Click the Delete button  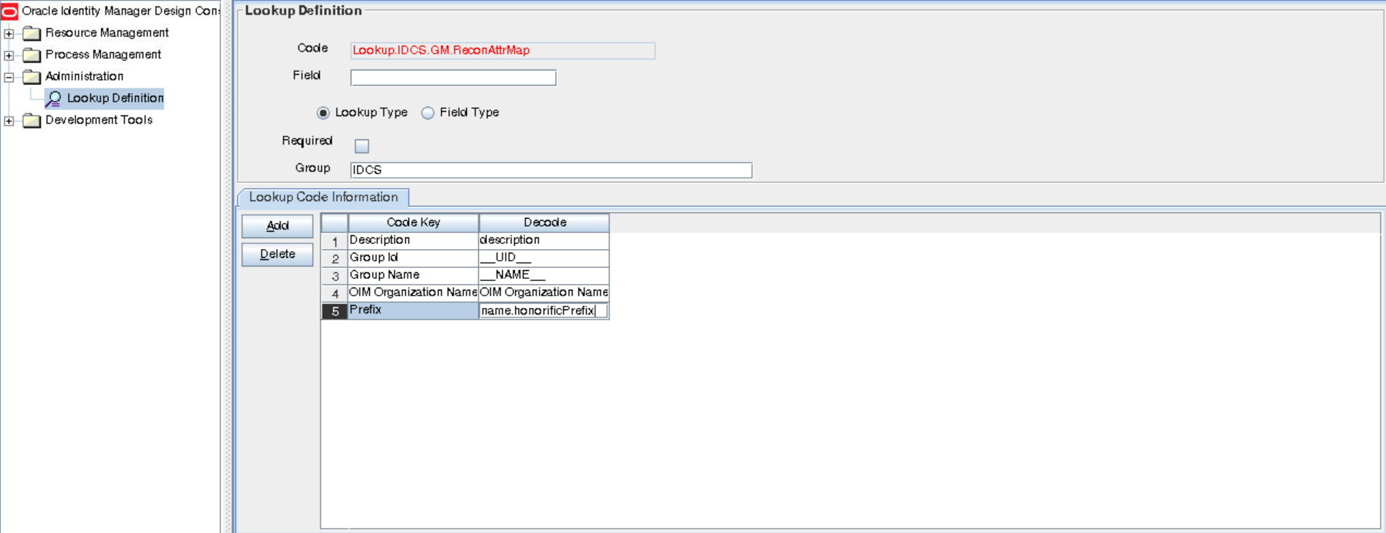[277, 254]
